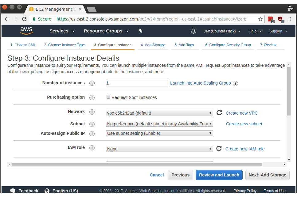
Task: Show info for Auto-assign Public IP
Action: 92,134
